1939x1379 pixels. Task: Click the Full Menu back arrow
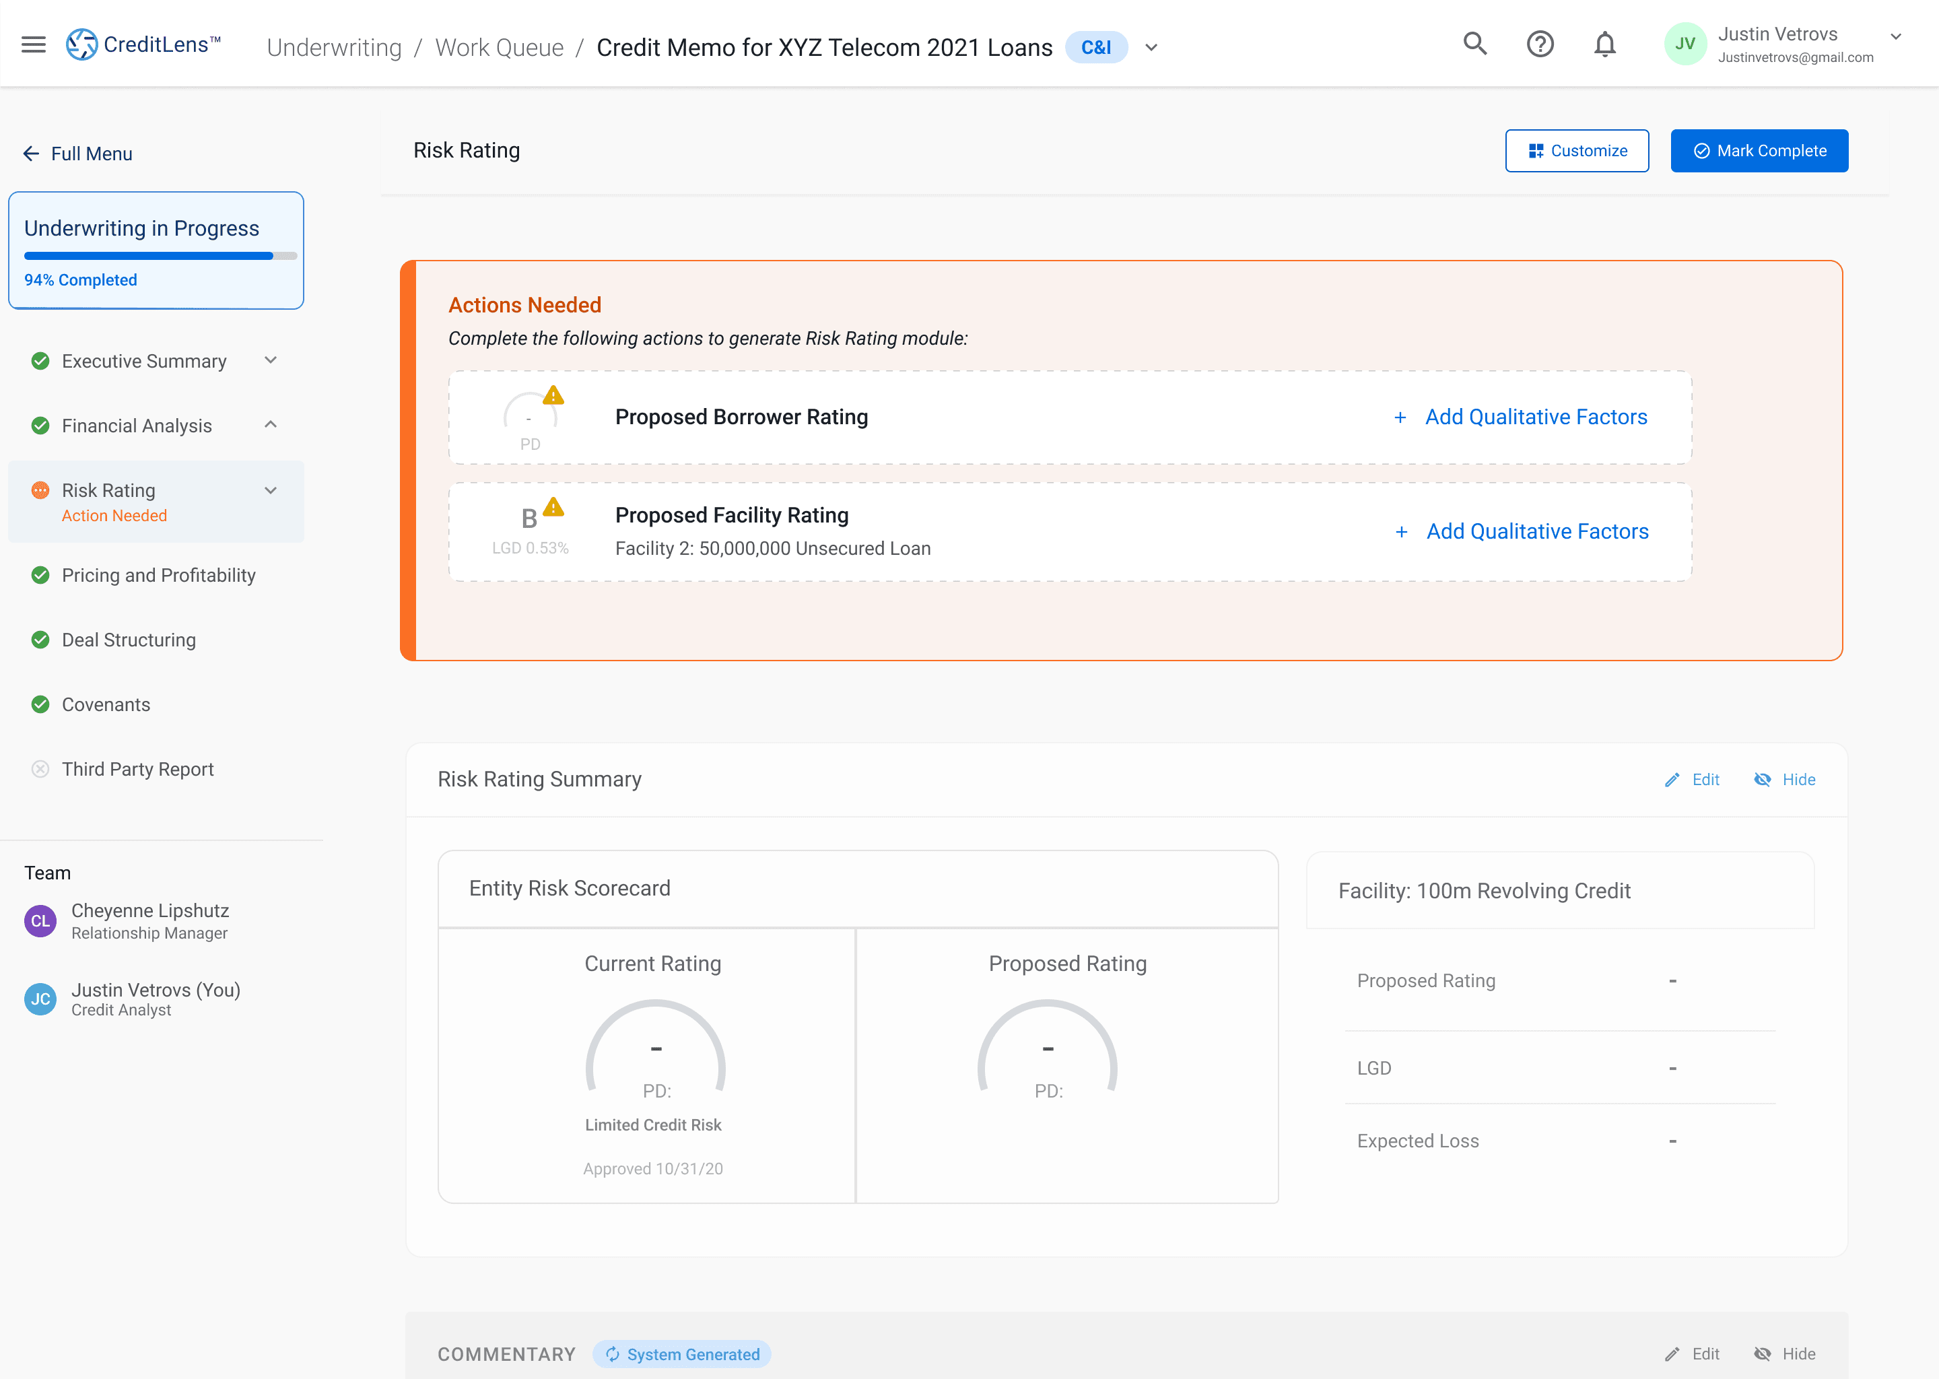coord(32,154)
